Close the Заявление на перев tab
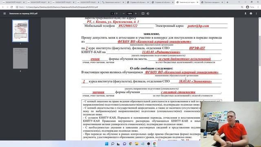 click(197, 2)
